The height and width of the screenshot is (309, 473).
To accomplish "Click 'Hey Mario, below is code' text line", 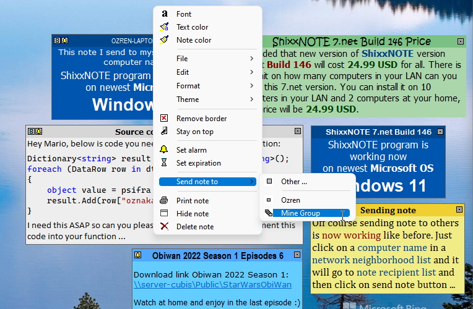I will [90, 143].
